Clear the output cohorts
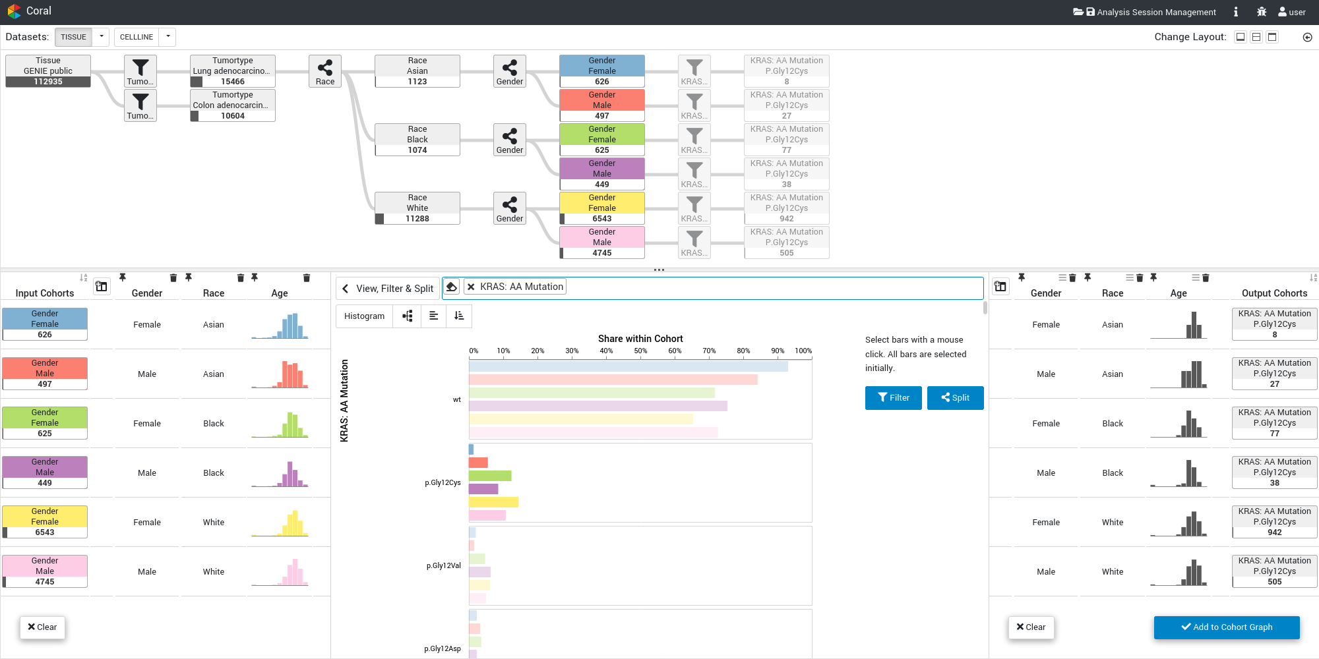 [x=1031, y=627]
